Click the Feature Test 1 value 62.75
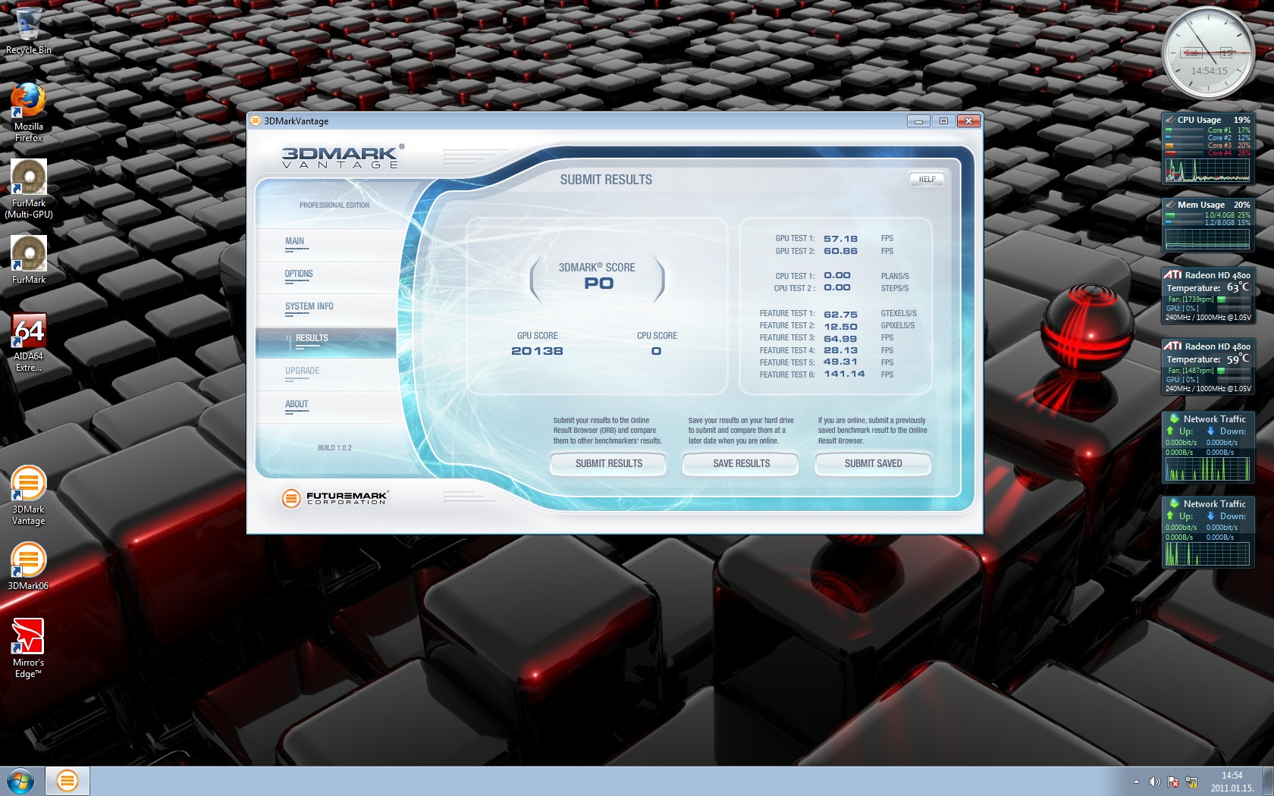 coord(840,315)
